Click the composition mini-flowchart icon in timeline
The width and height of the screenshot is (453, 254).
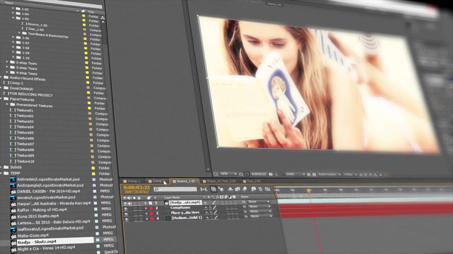pyautogui.click(x=203, y=189)
